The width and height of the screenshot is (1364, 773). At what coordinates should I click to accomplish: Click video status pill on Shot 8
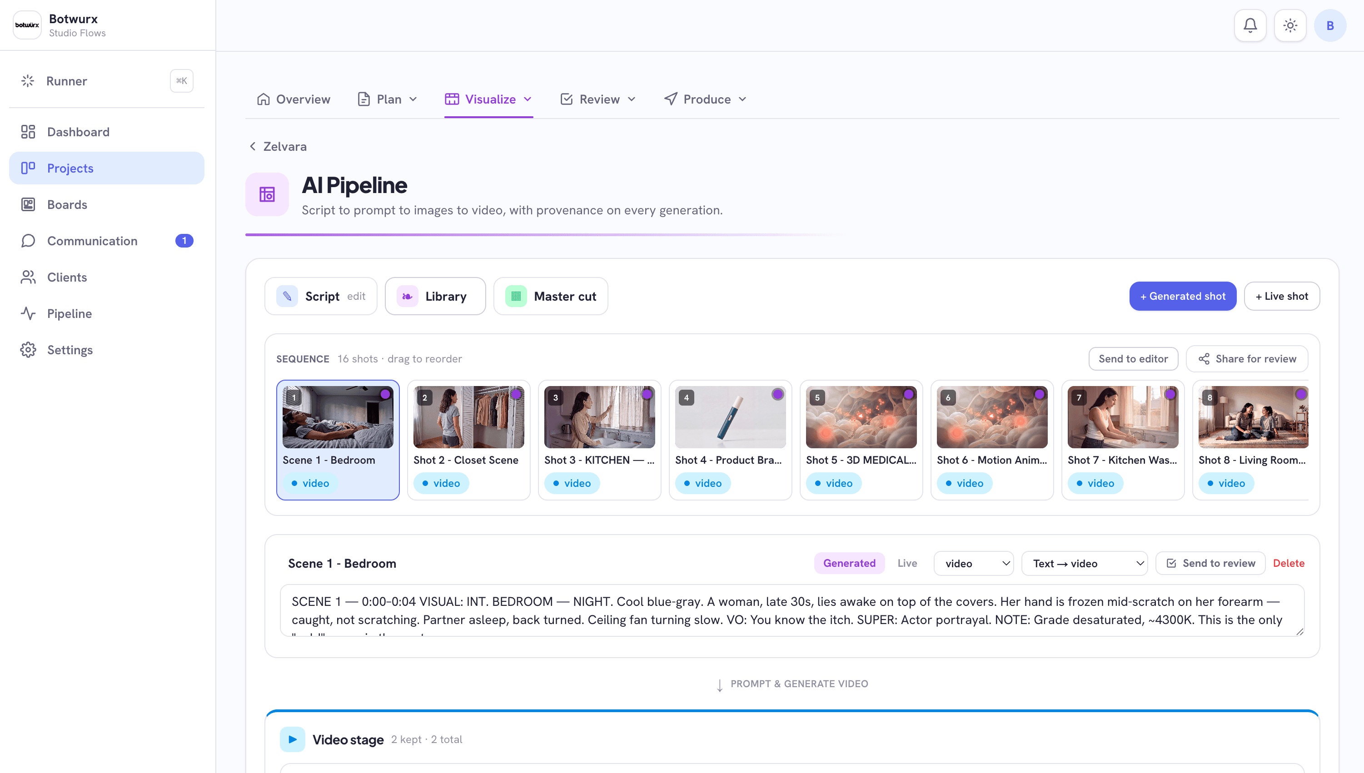coord(1226,483)
